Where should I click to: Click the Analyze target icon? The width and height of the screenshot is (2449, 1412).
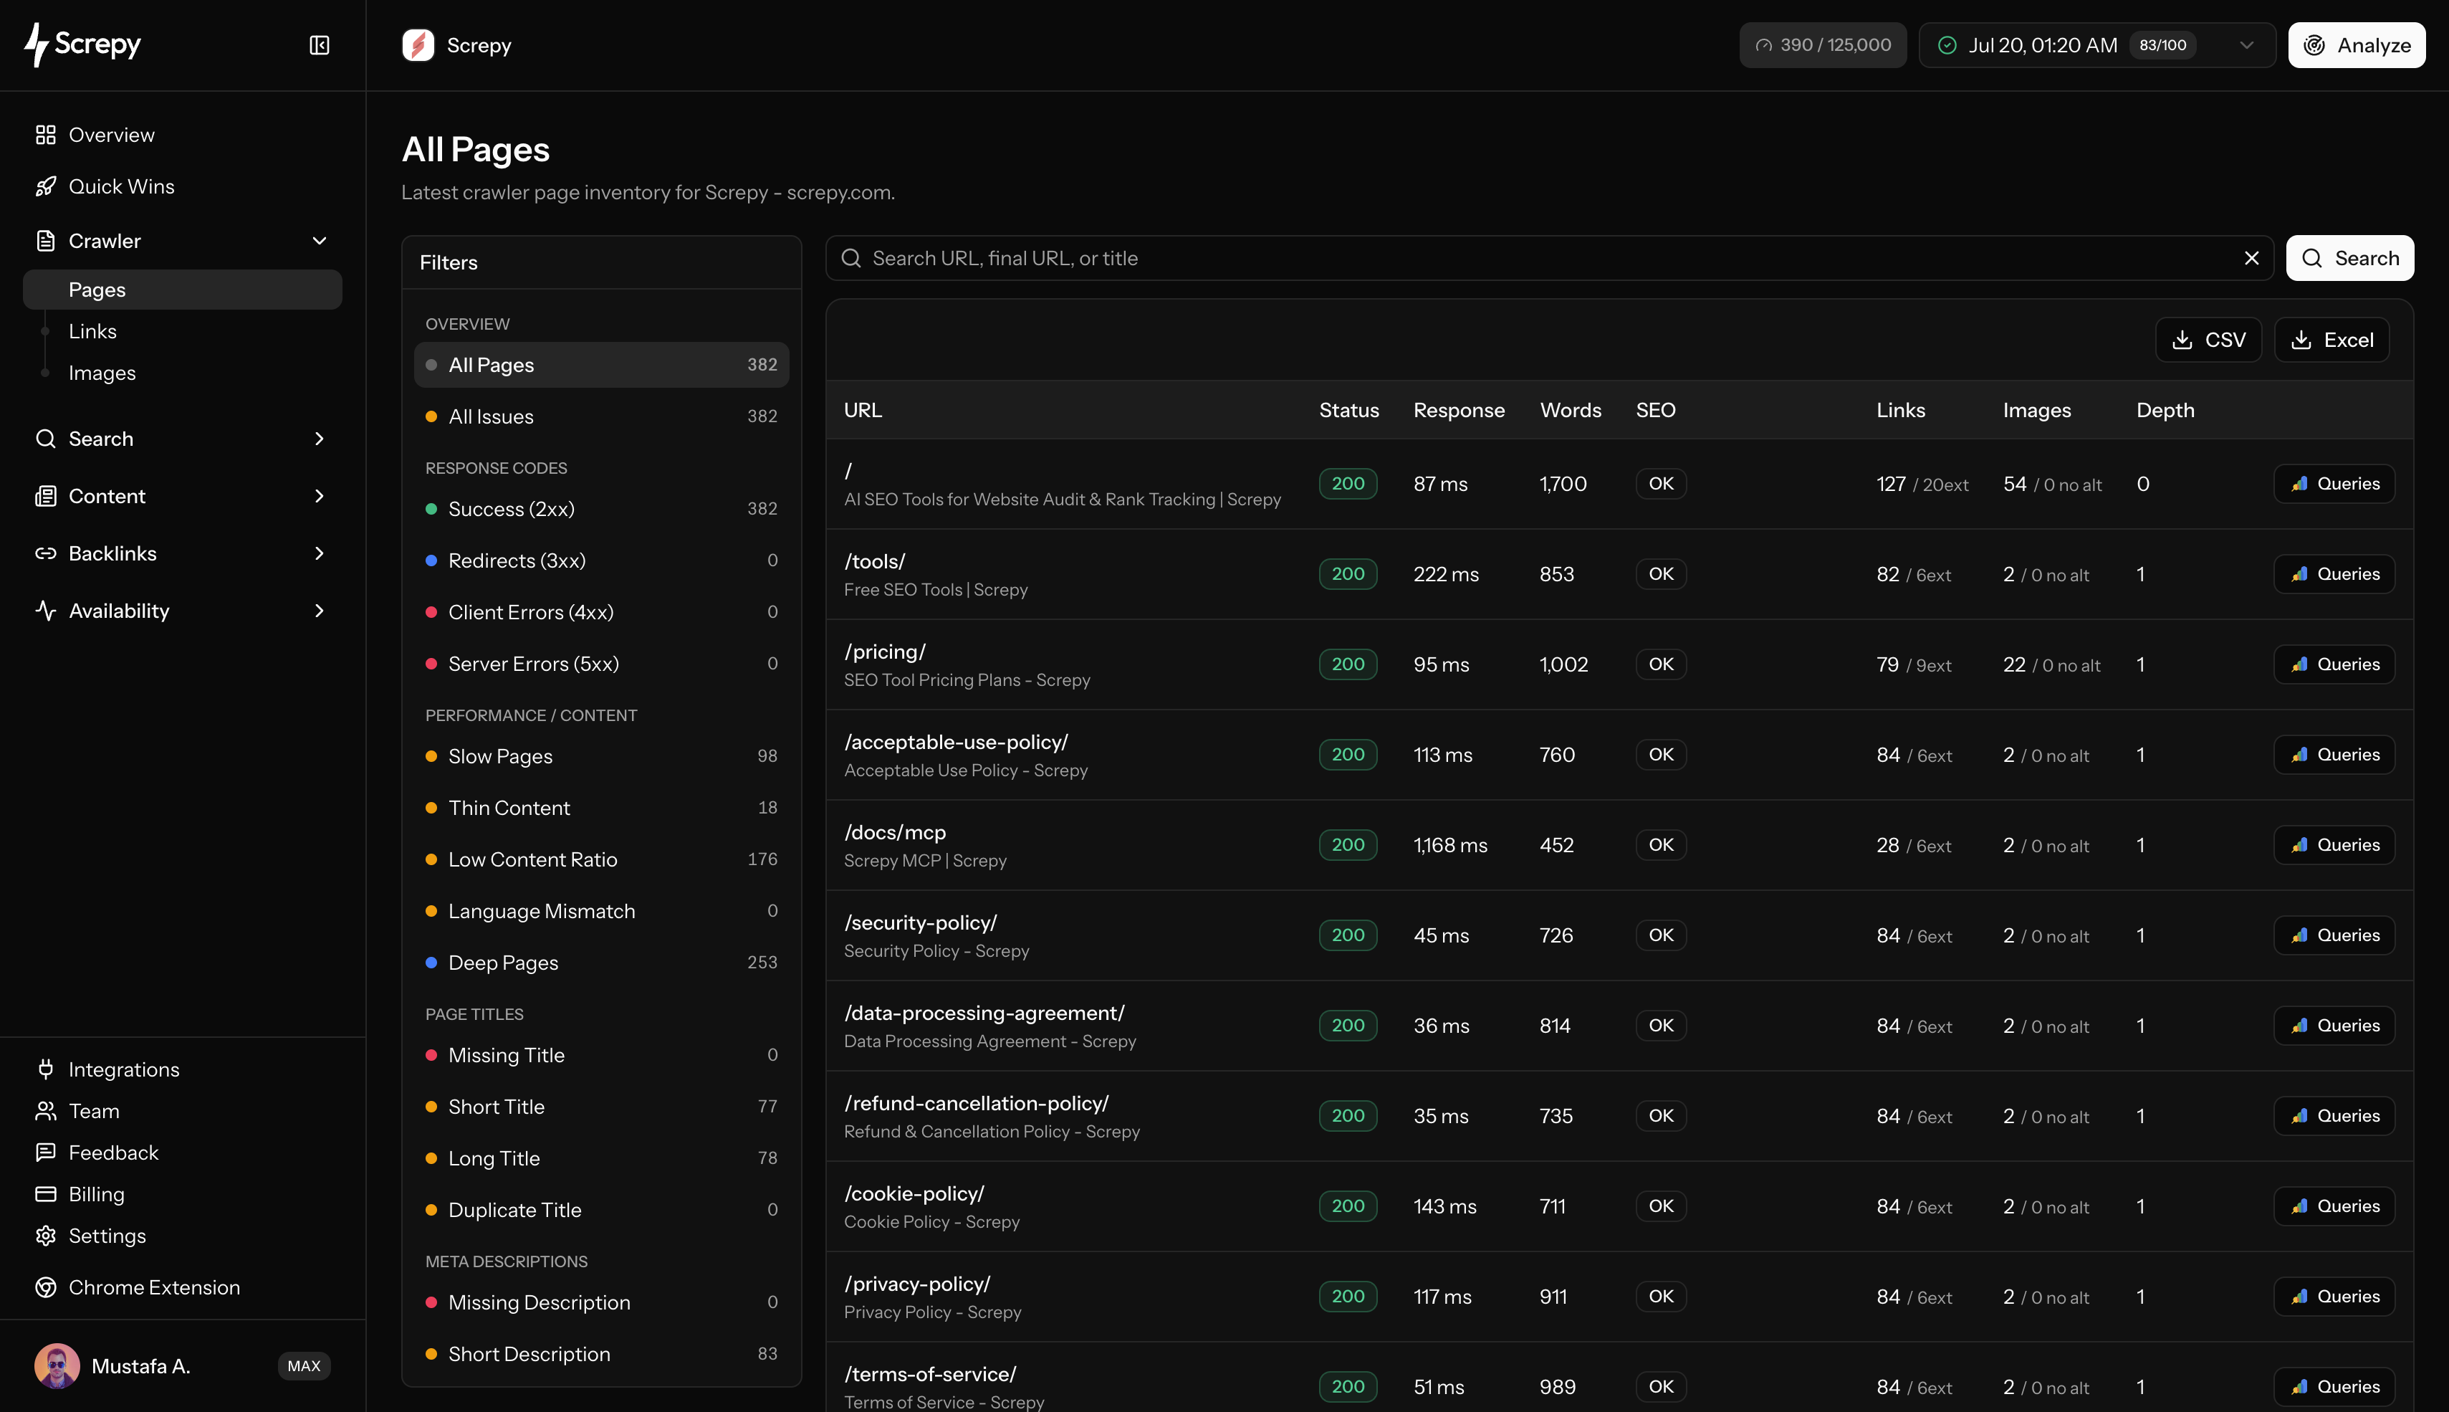(x=2314, y=46)
